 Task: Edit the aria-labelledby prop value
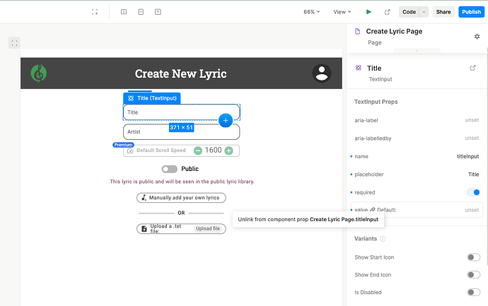tap(472, 138)
